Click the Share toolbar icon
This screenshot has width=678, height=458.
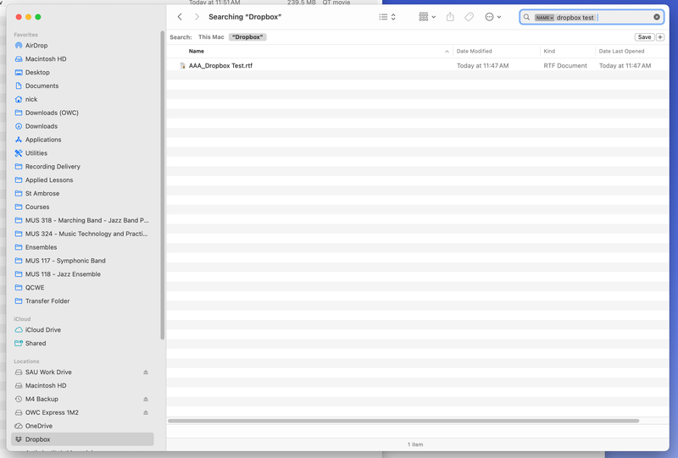point(450,17)
